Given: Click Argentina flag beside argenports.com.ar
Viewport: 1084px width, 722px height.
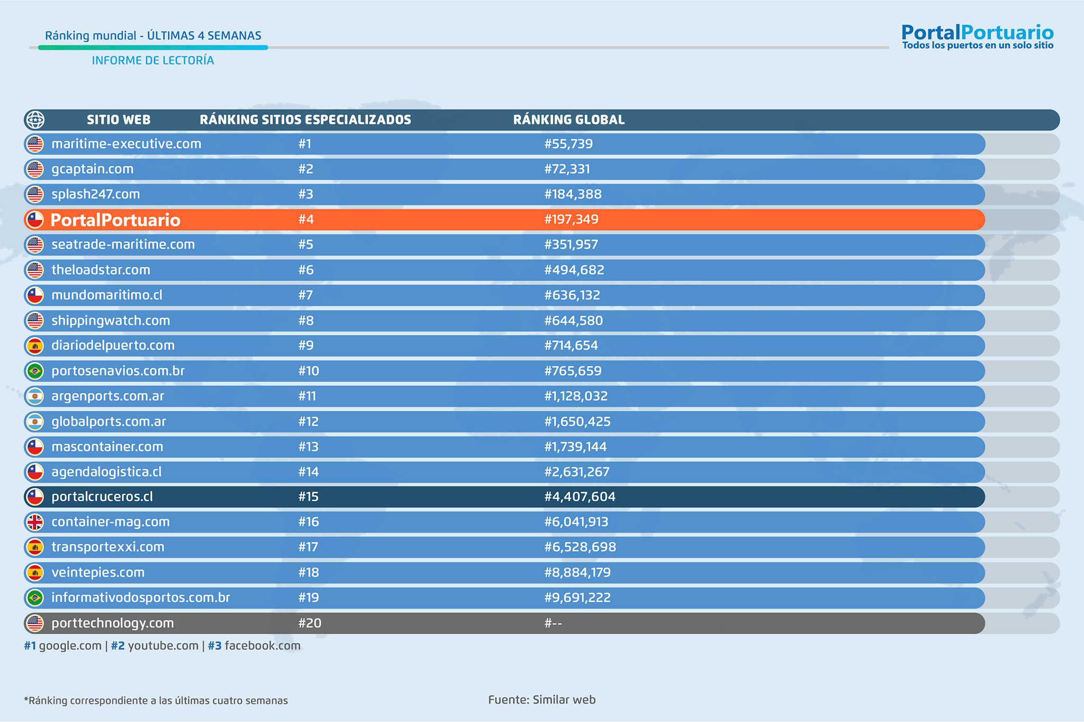Looking at the screenshot, I should tap(35, 396).
